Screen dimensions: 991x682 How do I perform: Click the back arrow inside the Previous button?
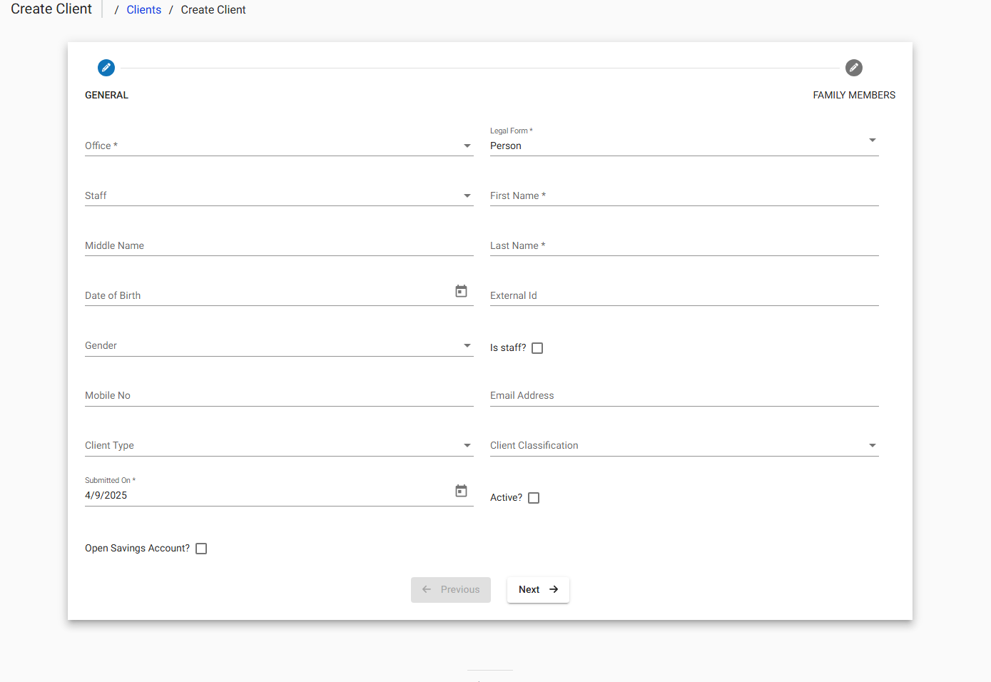(426, 589)
